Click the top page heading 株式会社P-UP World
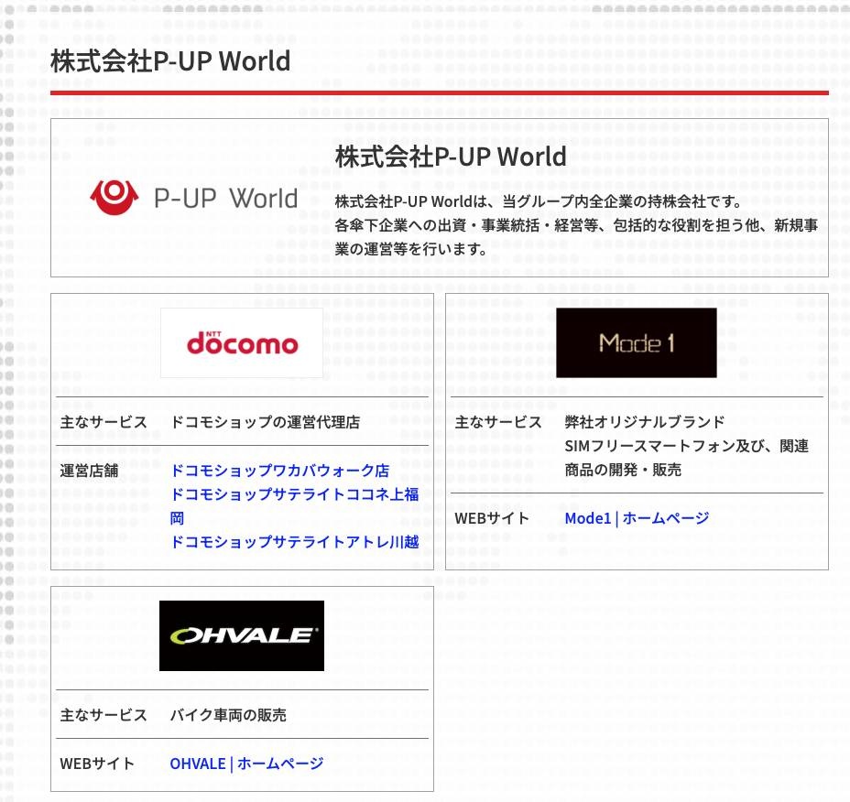Image resolution: width=850 pixels, height=802 pixels. click(170, 61)
